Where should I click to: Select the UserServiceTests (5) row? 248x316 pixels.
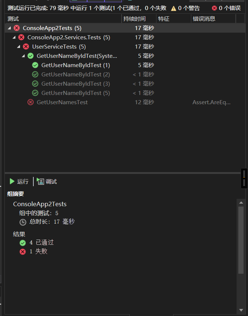pyautogui.click(x=125, y=47)
